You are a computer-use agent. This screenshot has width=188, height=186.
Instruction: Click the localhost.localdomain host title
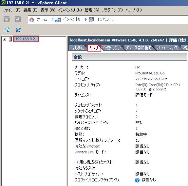(x=90, y=40)
